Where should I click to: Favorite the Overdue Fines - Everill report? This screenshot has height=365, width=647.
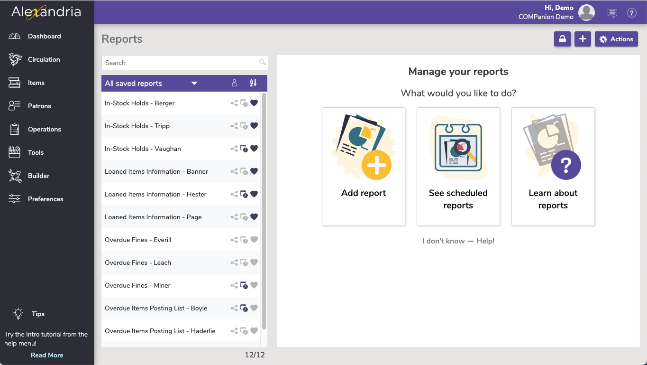pos(254,240)
